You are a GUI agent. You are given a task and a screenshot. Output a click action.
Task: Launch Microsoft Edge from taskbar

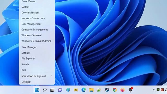tap(83, 90)
